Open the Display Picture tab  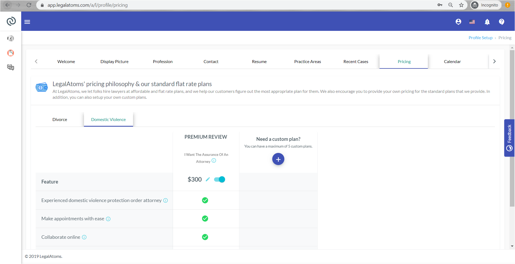pyautogui.click(x=115, y=62)
